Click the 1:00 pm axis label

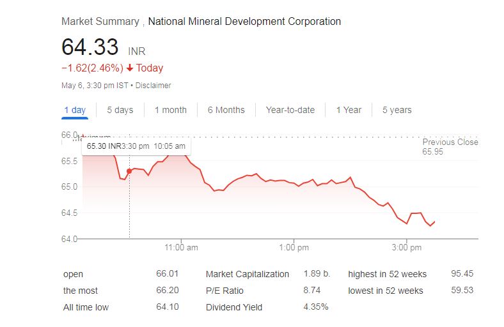[294, 247]
